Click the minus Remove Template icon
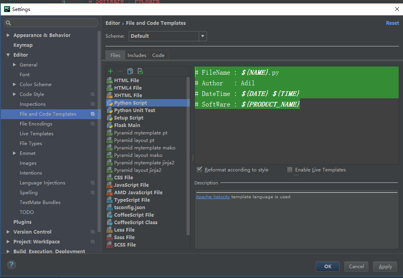The image size is (403, 278). click(x=120, y=71)
